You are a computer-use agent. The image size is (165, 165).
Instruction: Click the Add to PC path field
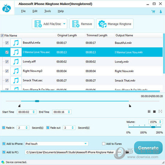(x=70, y=152)
